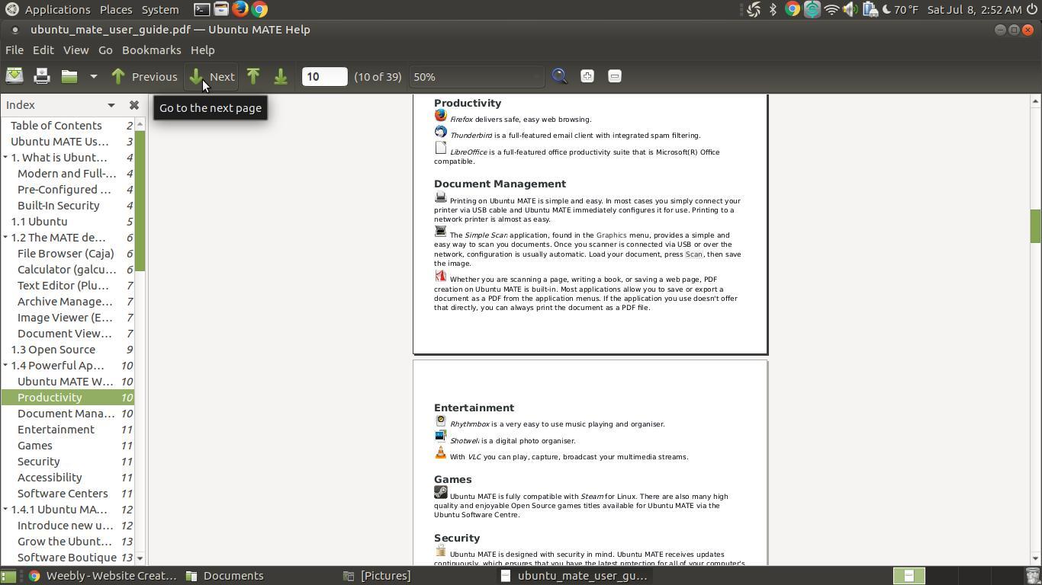Go to the Previous page
The width and height of the screenshot is (1042, 585).
(x=144, y=76)
